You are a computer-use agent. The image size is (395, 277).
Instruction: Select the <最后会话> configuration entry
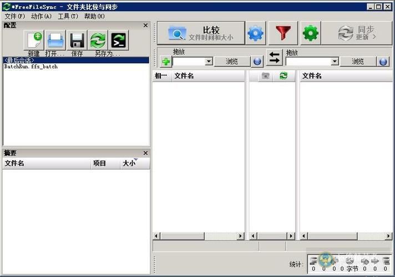coord(76,60)
